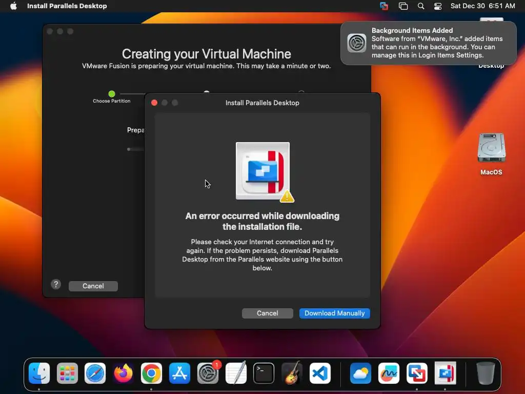
Task: Click the 'Creating your Virtual Machine' heading
Action: tap(206, 54)
